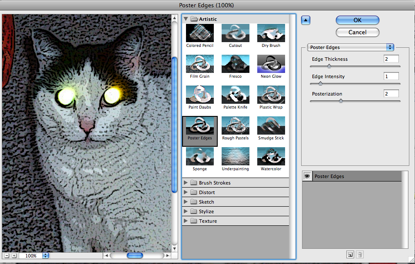415x264 pixels.
Task: Select the Watercolor filter thumbnail
Action: point(271,156)
